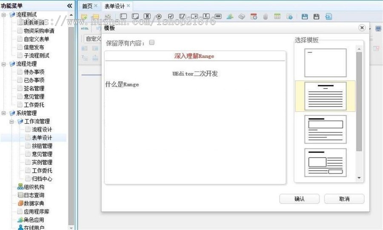Image resolution: width=383 pixels, height=230 pixels.
Task: Insert a calendar date control
Action: tap(254, 16)
